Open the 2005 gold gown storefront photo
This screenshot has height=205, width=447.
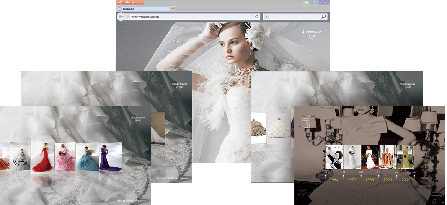pos(406,157)
